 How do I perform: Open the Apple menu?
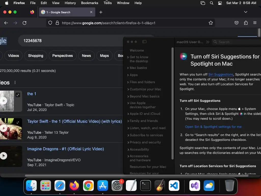coord(7,3)
